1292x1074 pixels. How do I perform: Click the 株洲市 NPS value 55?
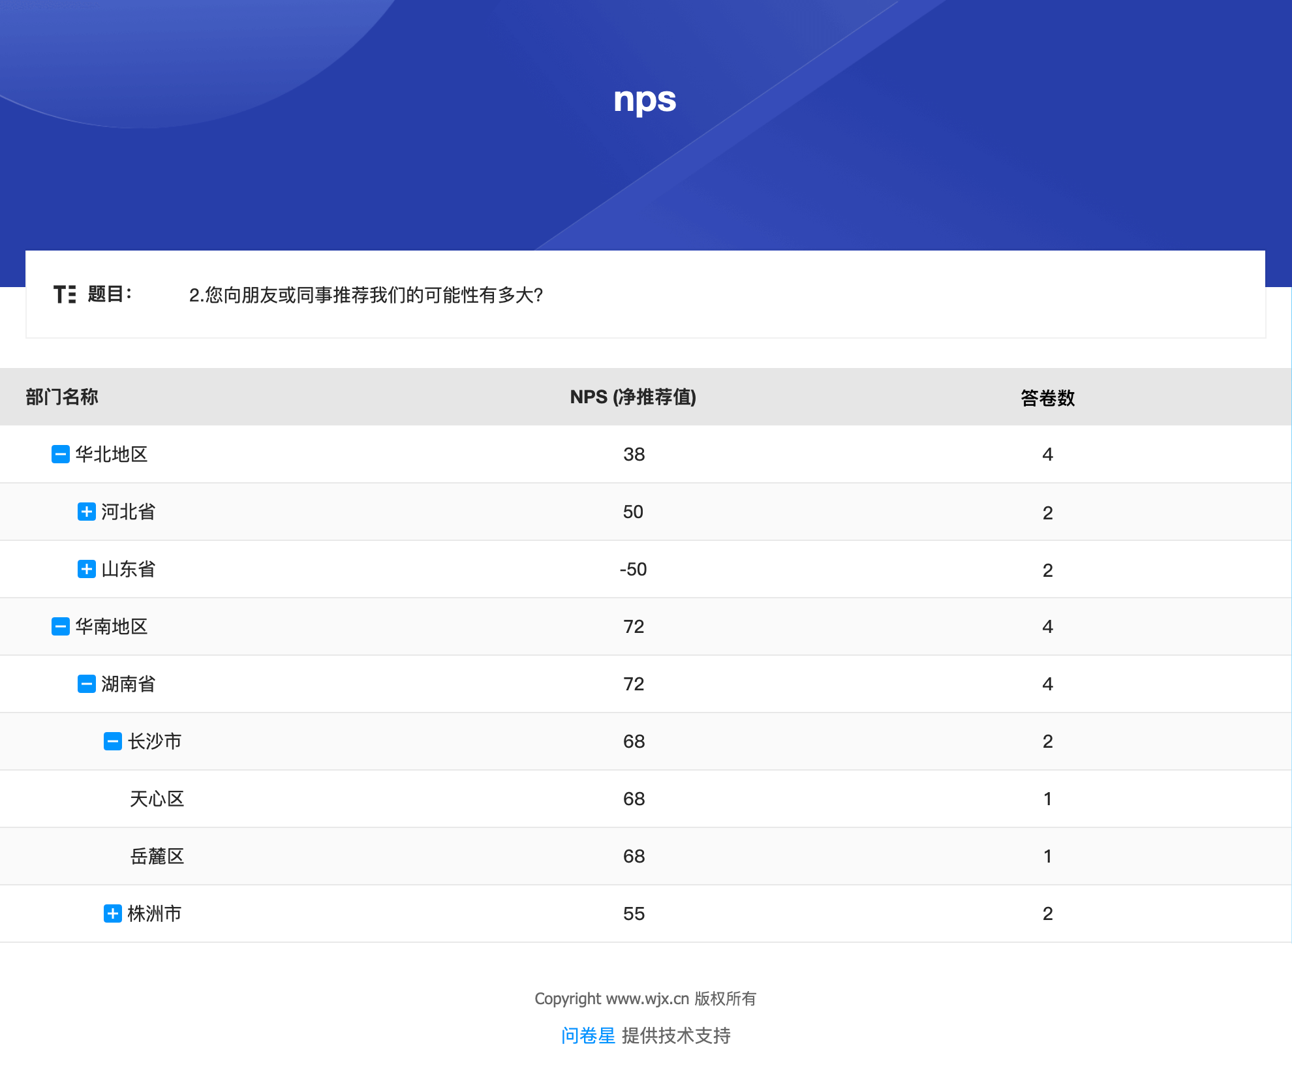pyautogui.click(x=633, y=913)
